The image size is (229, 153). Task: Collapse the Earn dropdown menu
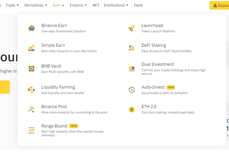(x=59, y=5)
